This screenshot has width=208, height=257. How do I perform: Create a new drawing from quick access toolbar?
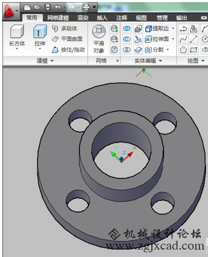point(27,7)
